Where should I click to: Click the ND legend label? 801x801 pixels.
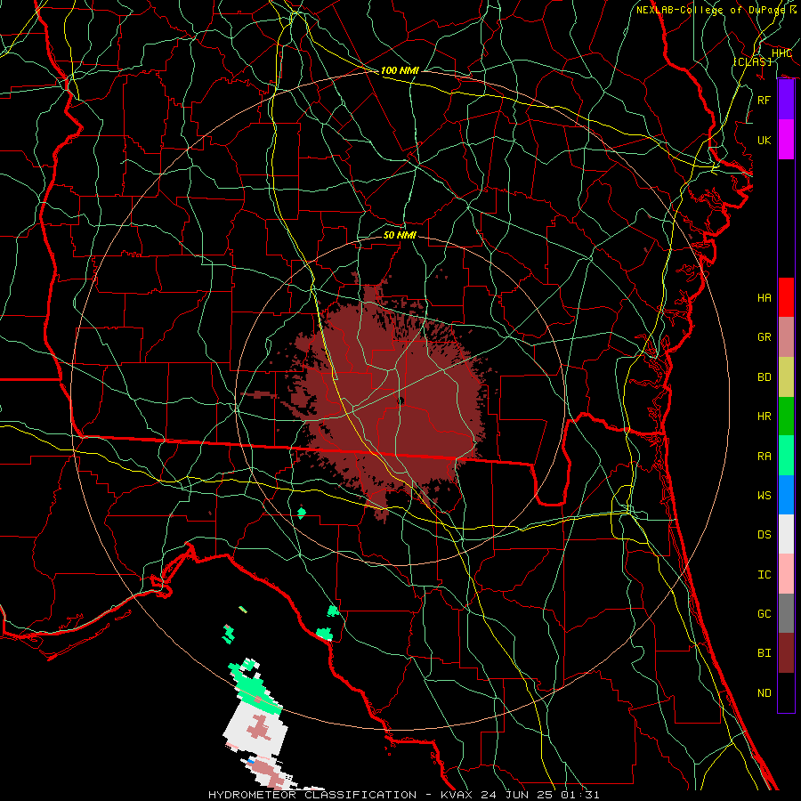[765, 693]
